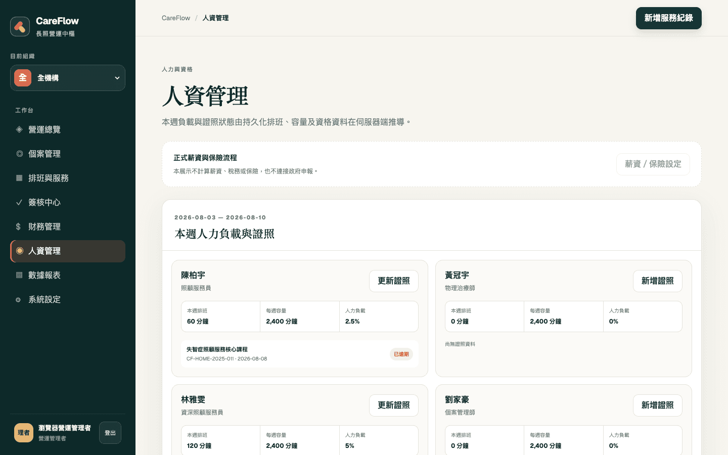Viewport: 728px width, 455px height.
Task: Click the 本週人力負載與證照 heading
Action: [224, 234]
